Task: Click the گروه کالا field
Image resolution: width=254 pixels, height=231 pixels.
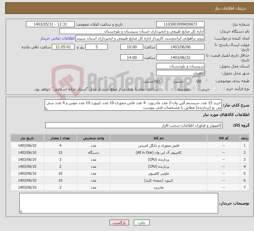Action: point(134,125)
